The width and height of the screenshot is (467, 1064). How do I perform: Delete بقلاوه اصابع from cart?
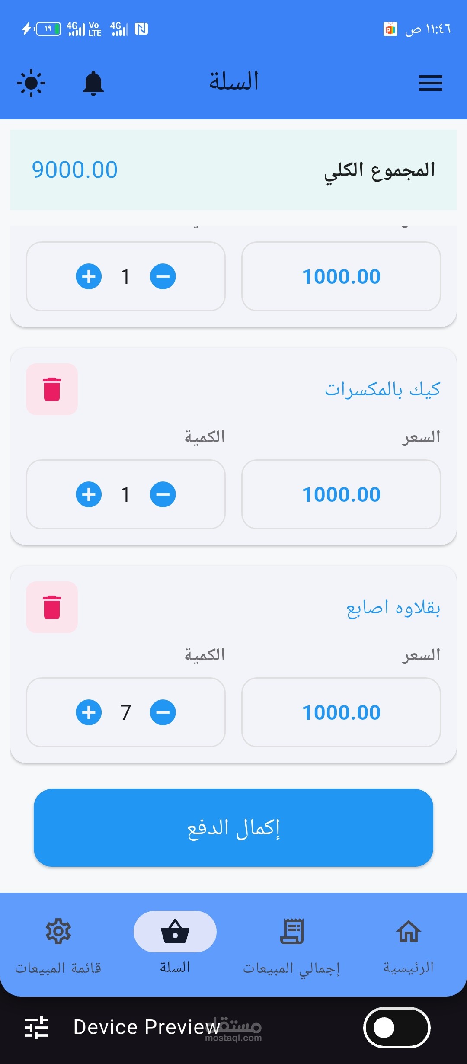[52, 607]
